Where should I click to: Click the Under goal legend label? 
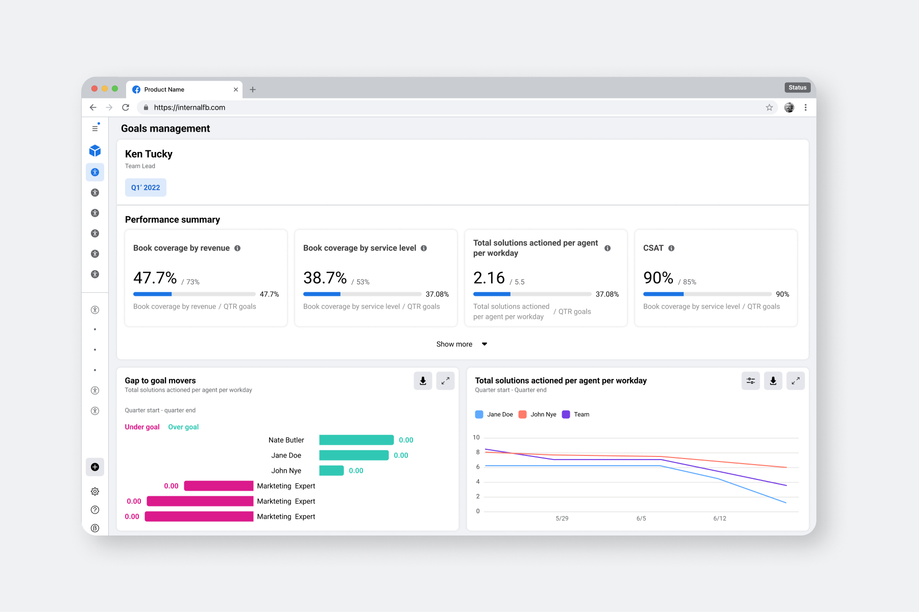(142, 427)
